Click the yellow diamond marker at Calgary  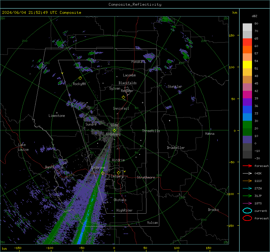point(118,173)
